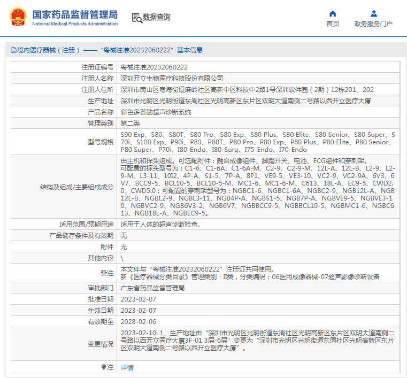Open 政务服务门户 text link

pyautogui.click(x=373, y=24)
